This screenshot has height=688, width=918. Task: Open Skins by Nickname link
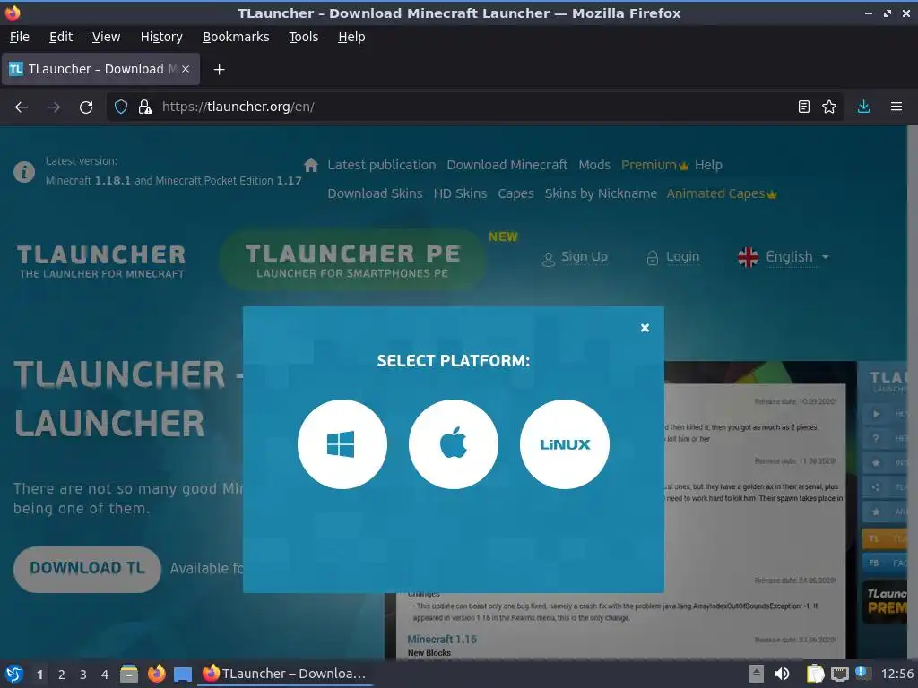click(601, 193)
